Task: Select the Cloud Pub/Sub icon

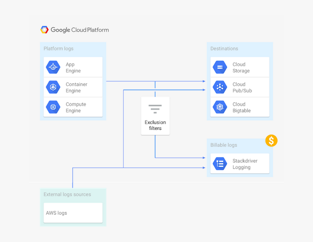Action: pos(219,87)
